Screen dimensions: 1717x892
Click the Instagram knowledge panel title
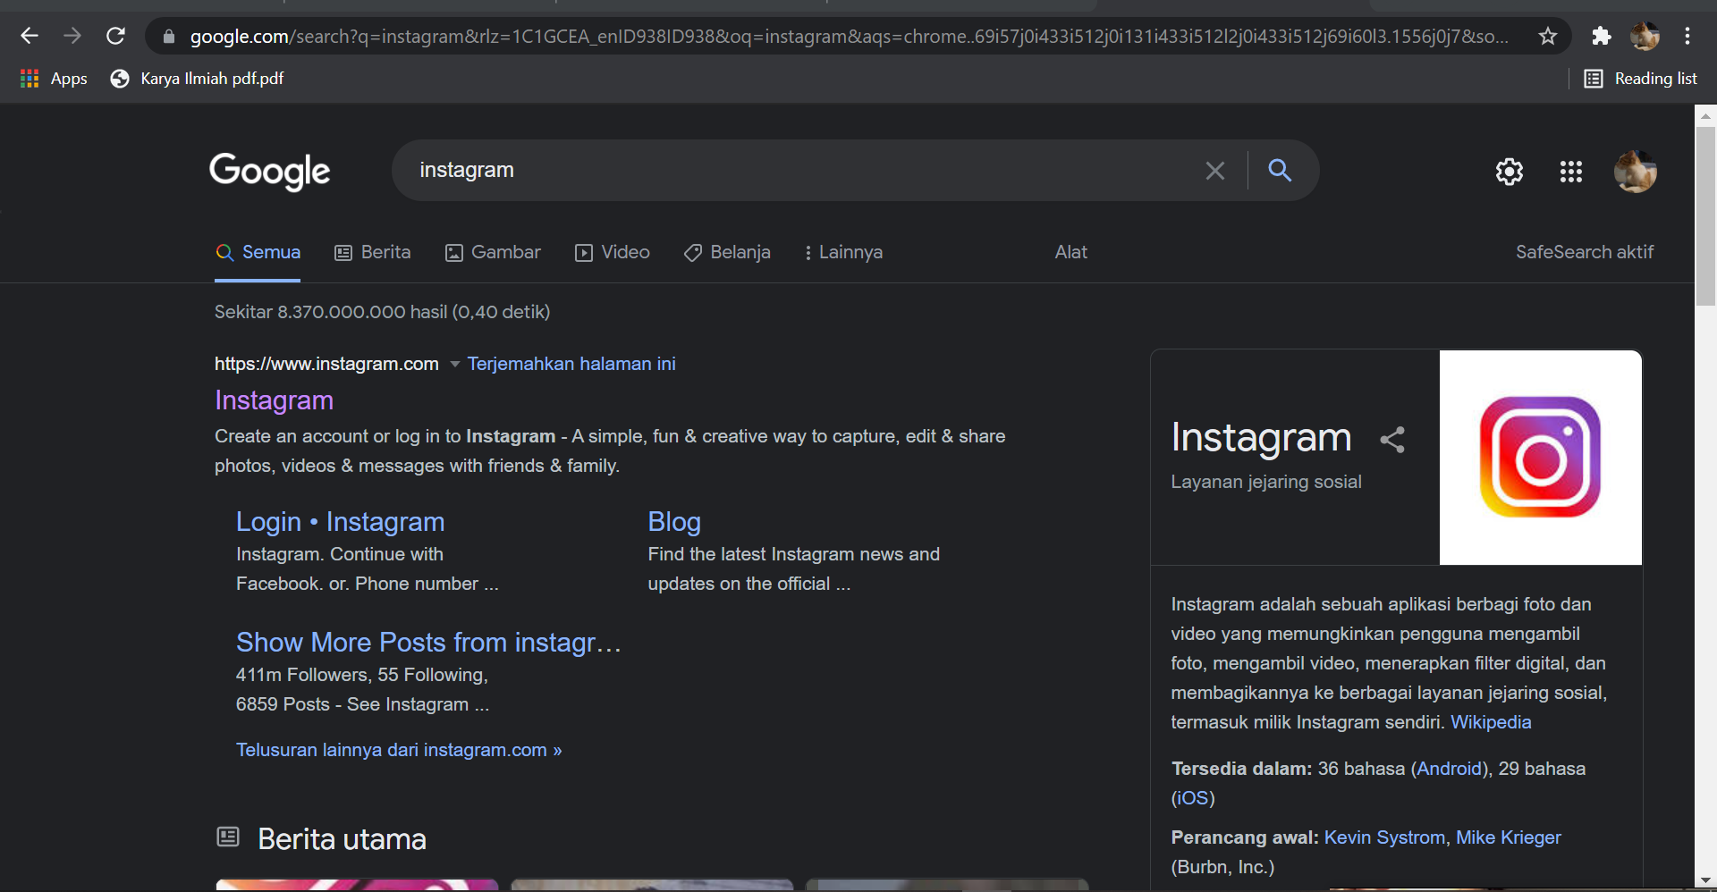click(x=1261, y=437)
